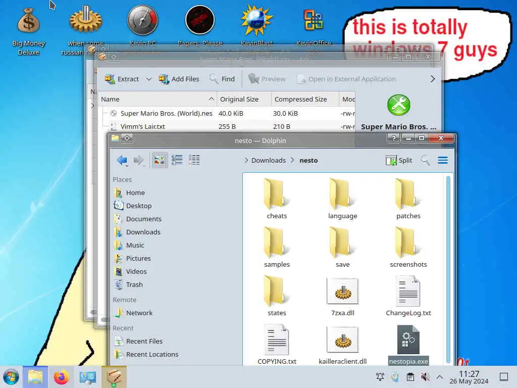Viewport: 517px width, 388px height.
Task: Open the Ark archive taskbar button
Action: 114,377
